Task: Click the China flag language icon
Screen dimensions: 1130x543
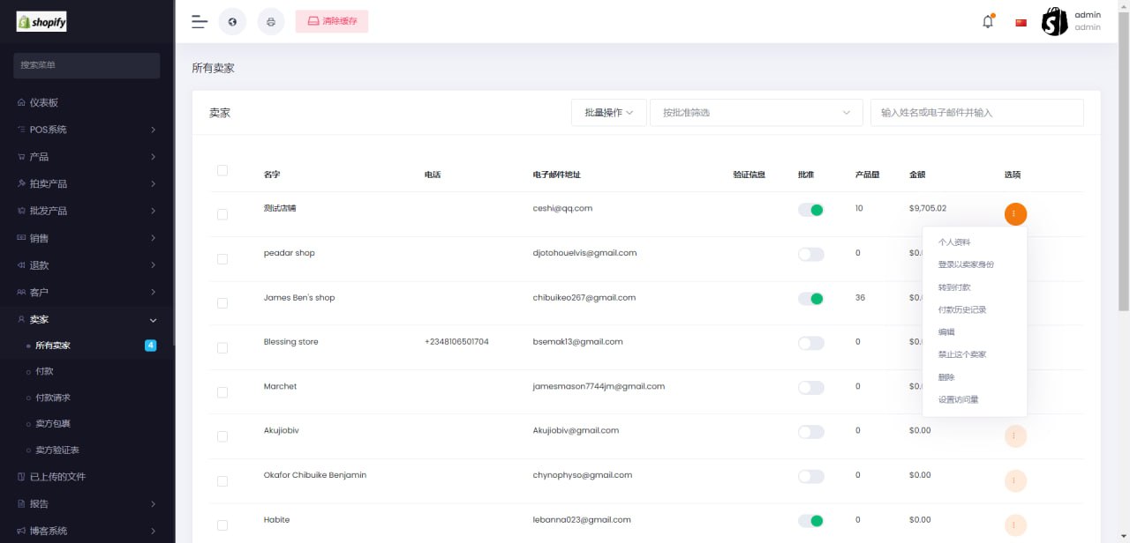Action: click(1021, 23)
